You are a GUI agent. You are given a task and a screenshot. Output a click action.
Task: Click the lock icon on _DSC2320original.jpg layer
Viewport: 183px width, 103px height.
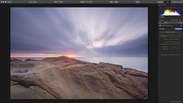tap(181, 26)
